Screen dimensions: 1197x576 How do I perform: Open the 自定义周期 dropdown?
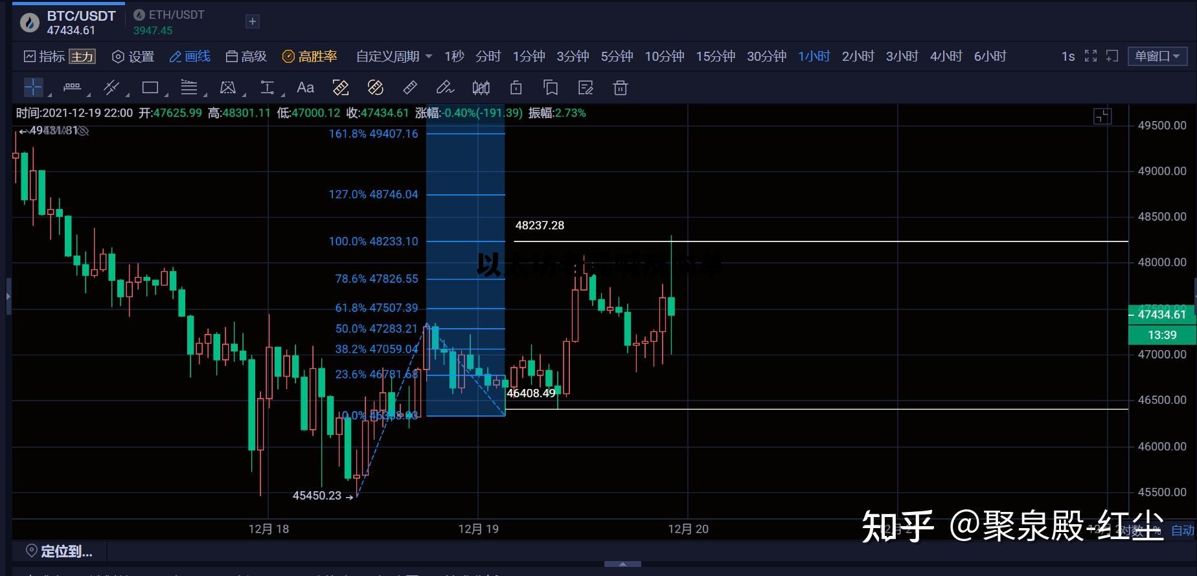pos(394,56)
